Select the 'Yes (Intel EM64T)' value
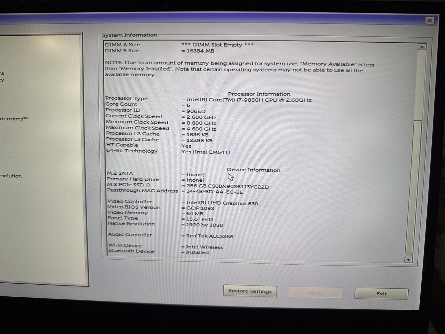The image size is (445, 334). tap(206, 152)
